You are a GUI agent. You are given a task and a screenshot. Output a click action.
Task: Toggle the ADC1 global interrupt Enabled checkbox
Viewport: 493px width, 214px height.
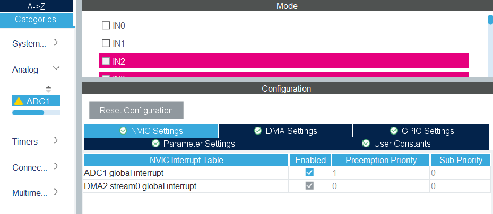(309, 173)
